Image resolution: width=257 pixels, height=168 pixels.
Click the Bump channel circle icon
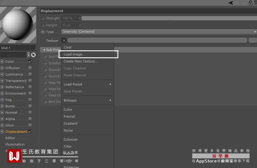(2, 106)
